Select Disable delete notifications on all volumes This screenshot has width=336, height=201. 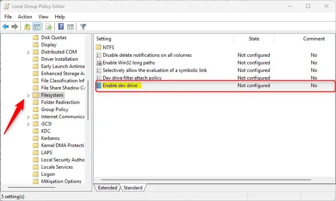(147, 55)
